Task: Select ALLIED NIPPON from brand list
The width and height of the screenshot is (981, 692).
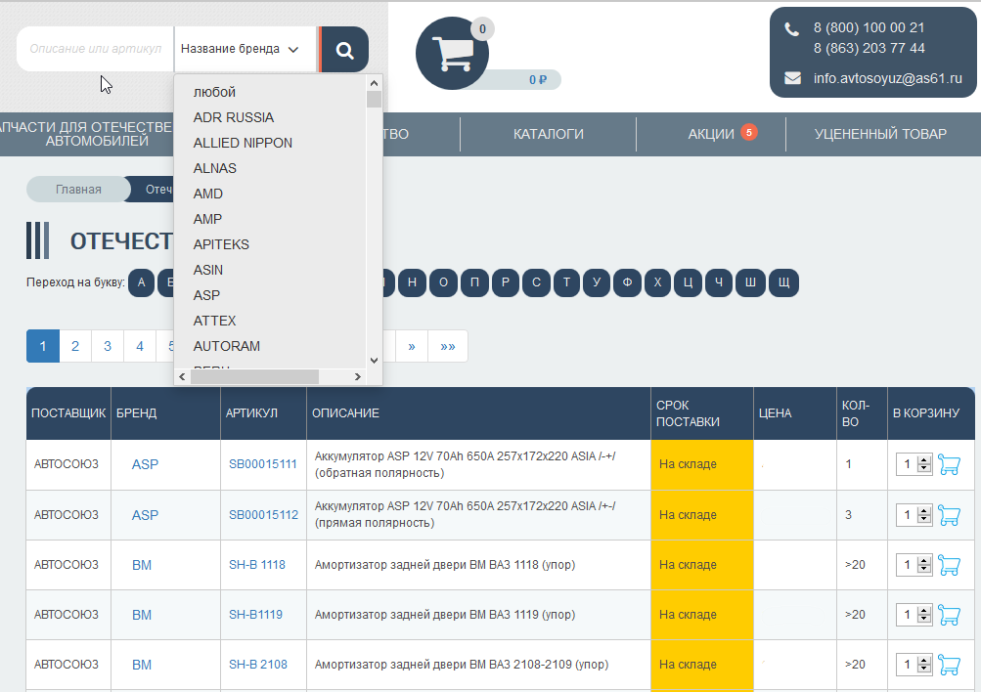Action: pyautogui.click(x=243, y=143)
